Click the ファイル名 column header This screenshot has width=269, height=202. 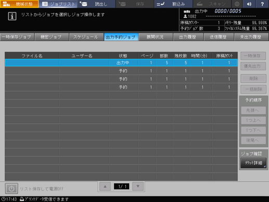[x=32, y=56]
